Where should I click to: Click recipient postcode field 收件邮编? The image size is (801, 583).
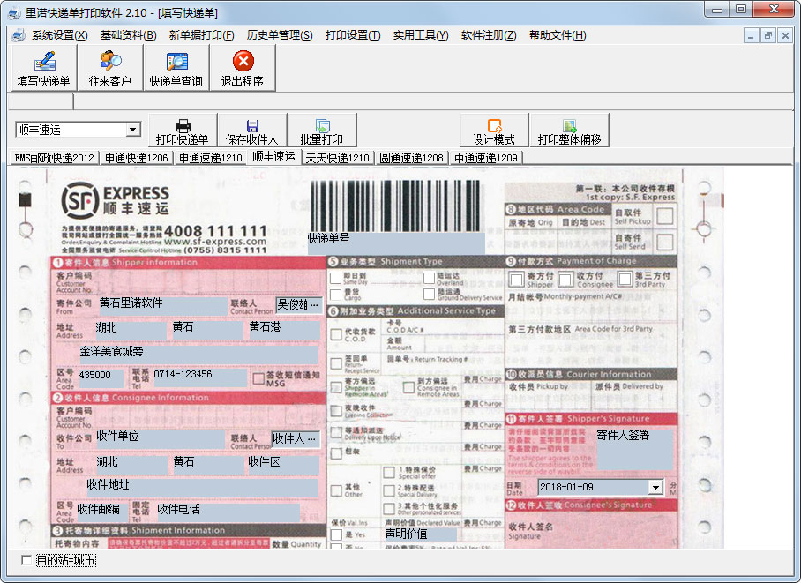(101, 512)
